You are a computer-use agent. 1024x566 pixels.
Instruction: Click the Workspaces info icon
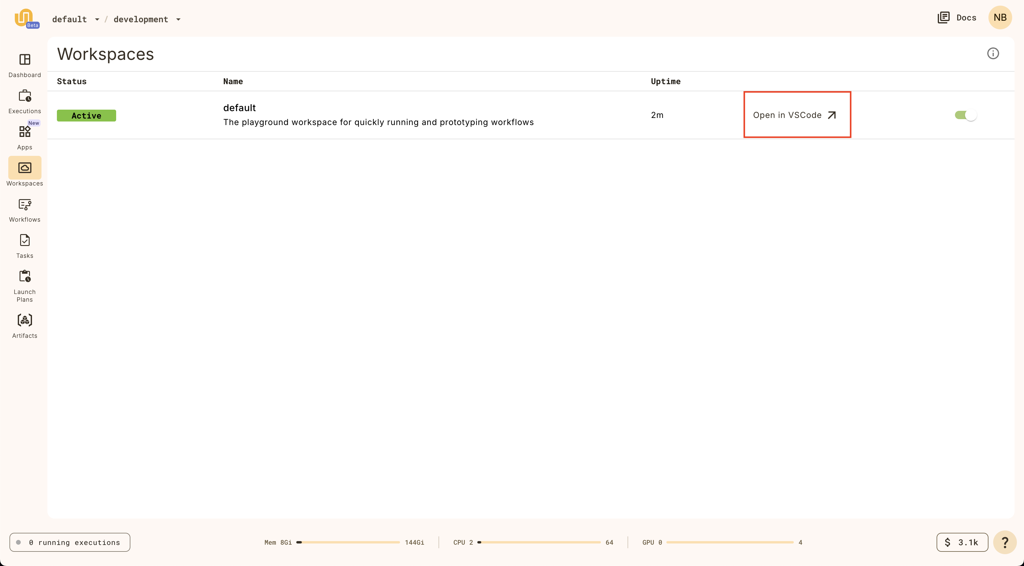tap(993, 53)
